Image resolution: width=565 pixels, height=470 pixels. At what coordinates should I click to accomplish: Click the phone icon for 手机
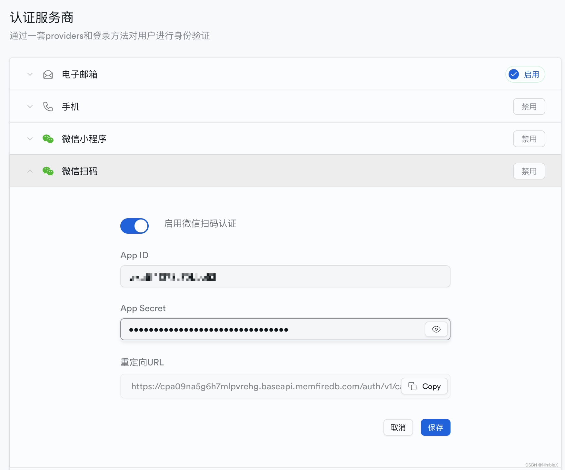tap(48, 107)
